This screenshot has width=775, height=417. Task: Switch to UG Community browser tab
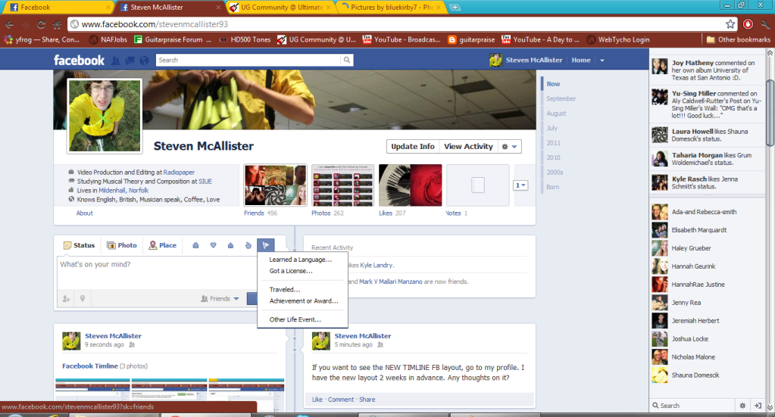click(281, 8)
